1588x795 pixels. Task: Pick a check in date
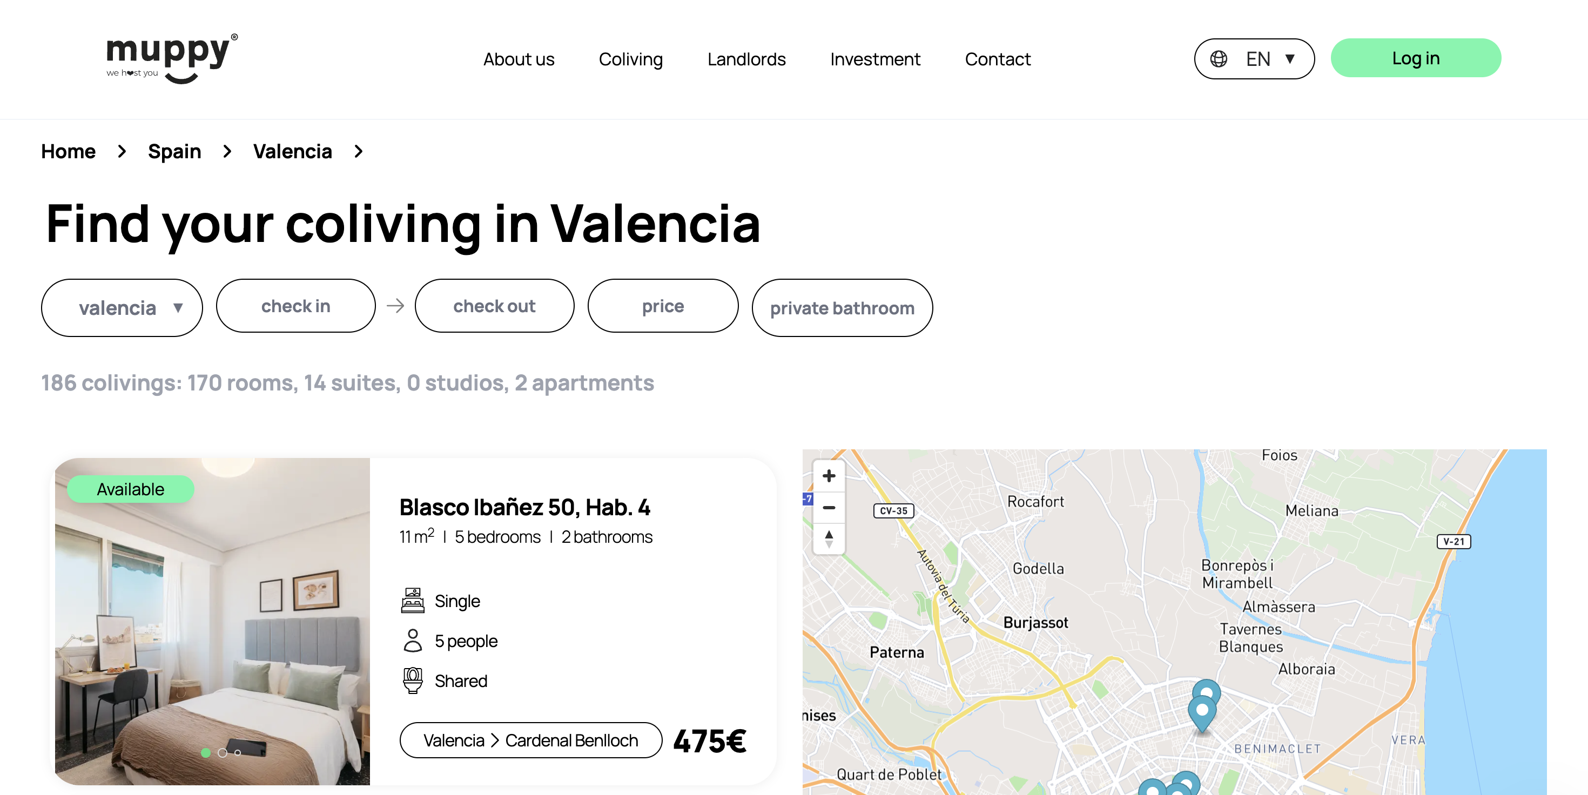pos(296,306)
